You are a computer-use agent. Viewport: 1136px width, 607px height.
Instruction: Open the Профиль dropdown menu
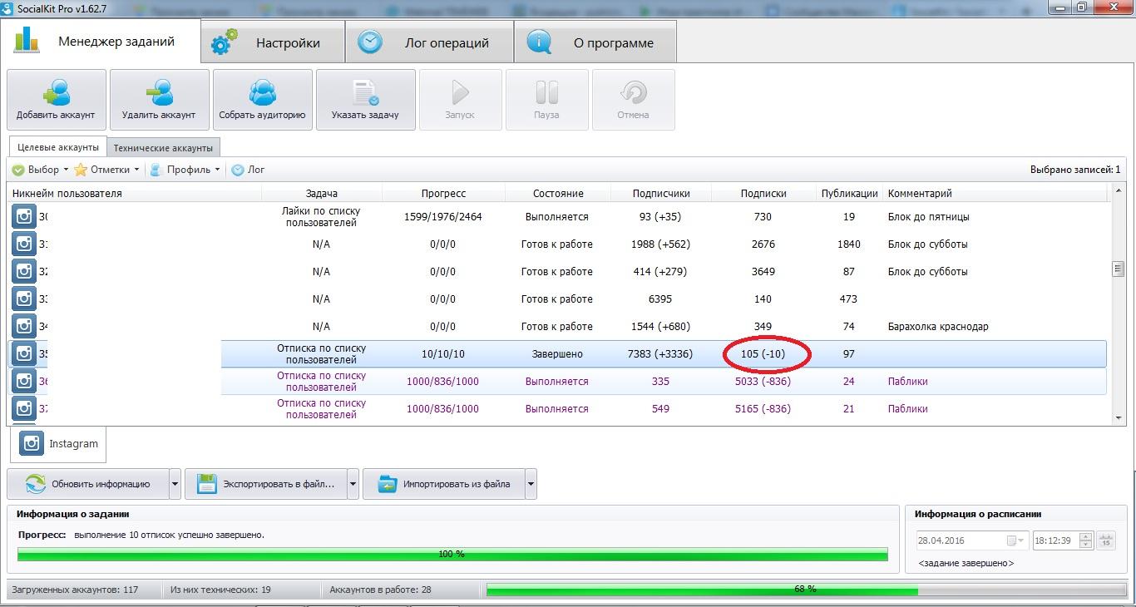(x=185, y=170)
